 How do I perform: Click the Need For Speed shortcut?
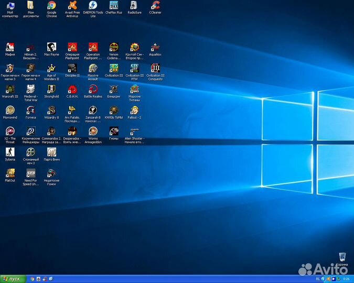31,177
